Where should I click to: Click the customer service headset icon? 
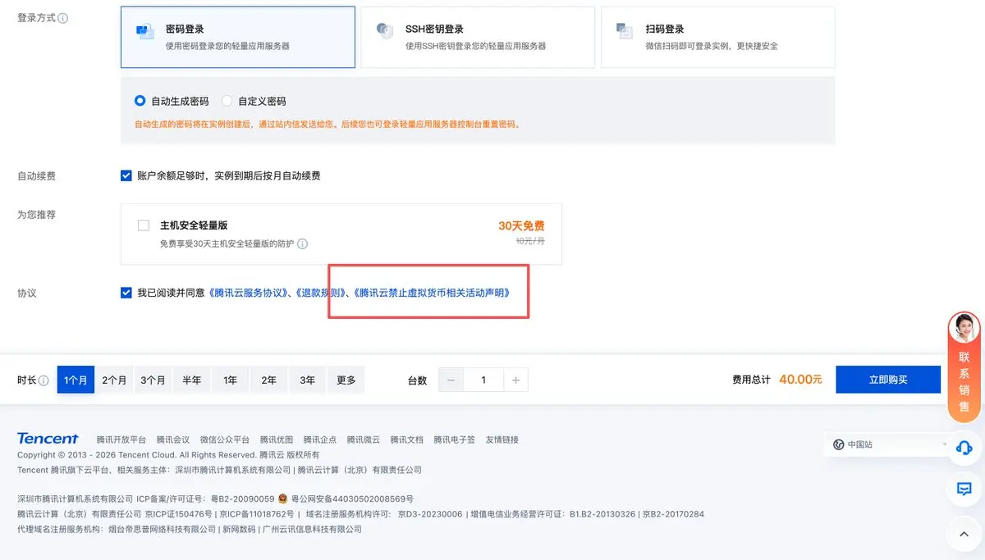pos(964,448)
